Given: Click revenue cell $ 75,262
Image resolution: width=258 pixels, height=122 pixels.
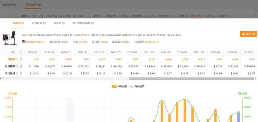Looking at the screenshot, I should click(83, 66).
